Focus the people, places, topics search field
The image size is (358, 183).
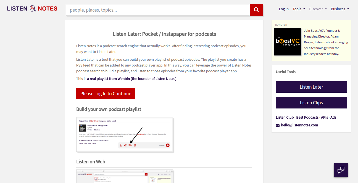tap(158, 10)
